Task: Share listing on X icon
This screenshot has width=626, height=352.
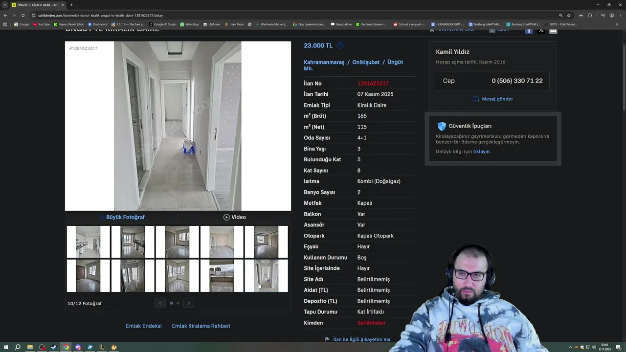Action: pos(541,30)
